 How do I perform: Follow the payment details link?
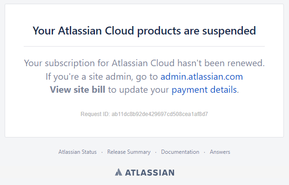point(204,90)
